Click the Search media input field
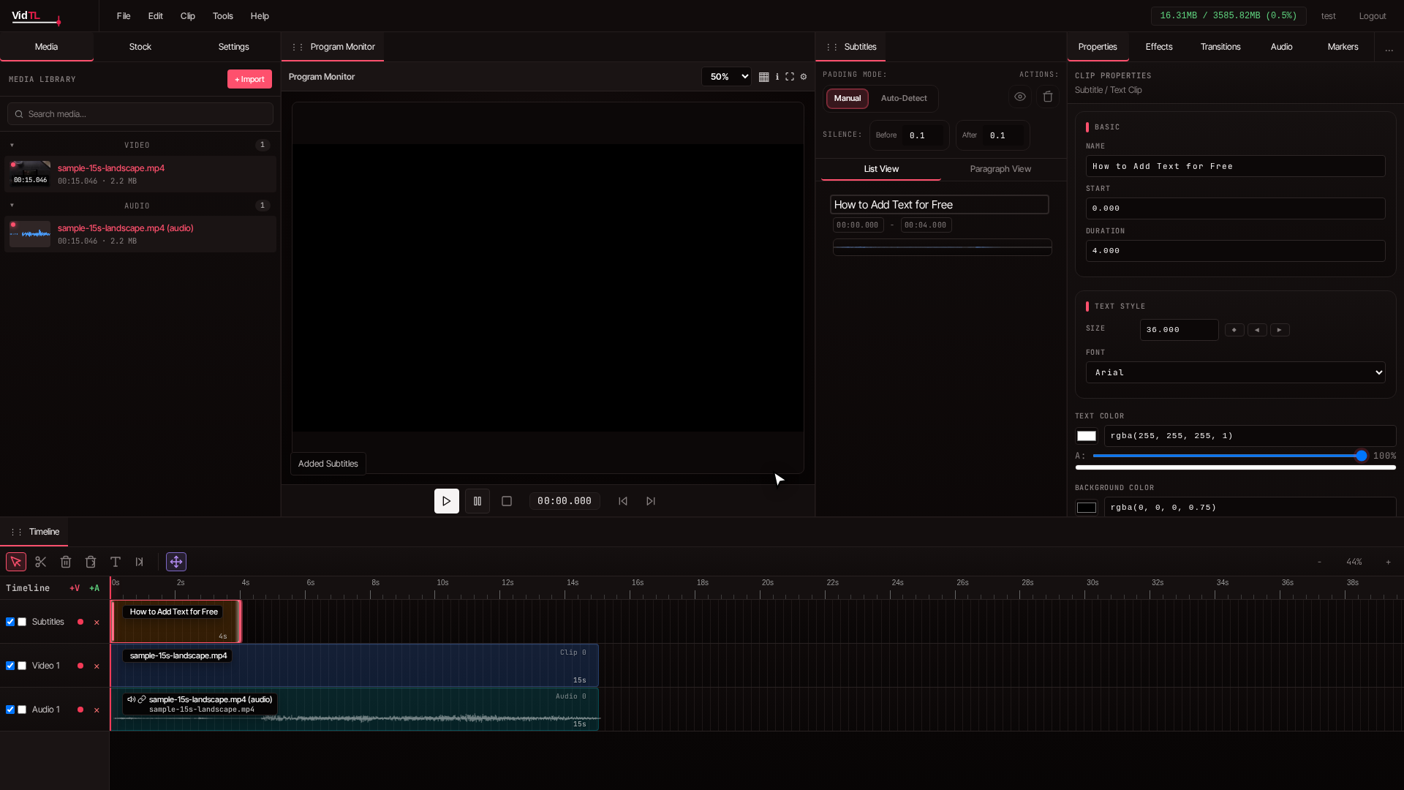Image resolution: width=1404 pixels, height=790 pixels. 140,114
